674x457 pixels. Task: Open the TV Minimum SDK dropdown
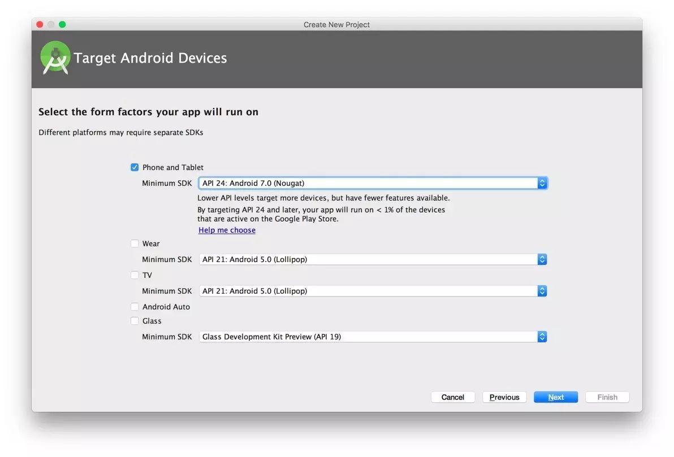373,291
